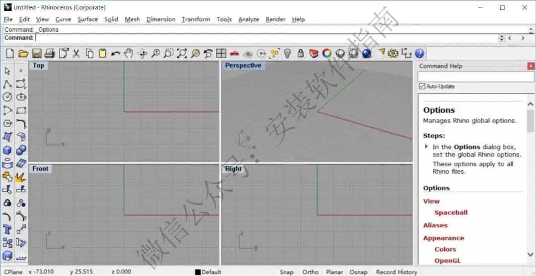The image size is (536, 276).
Task: Click the Zoom Window icon
Action: (168, 53)
